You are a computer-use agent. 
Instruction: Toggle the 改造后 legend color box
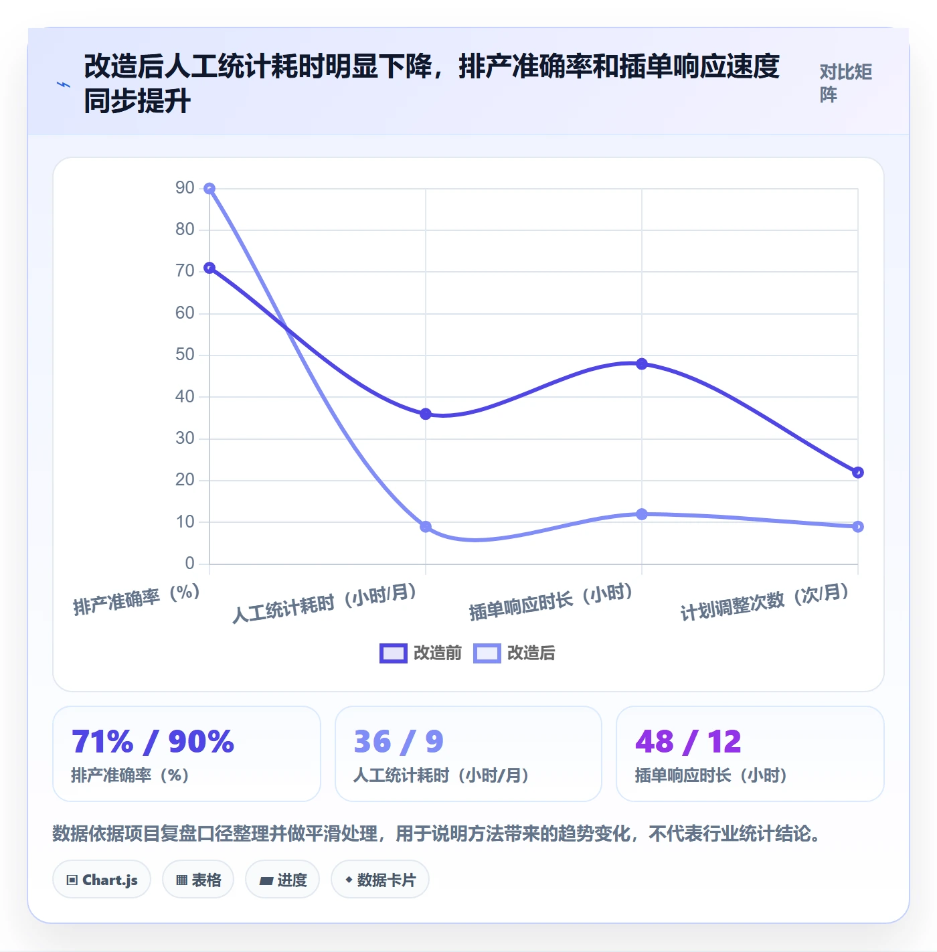487,653
